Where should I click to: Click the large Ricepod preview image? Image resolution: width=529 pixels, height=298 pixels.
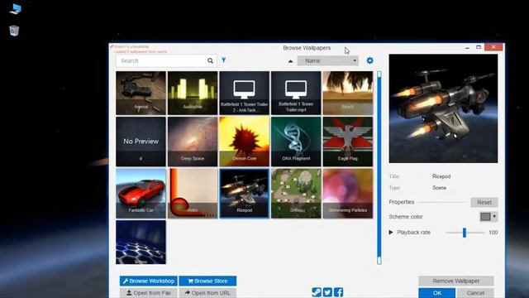(443, 108)
